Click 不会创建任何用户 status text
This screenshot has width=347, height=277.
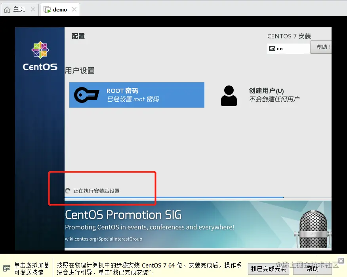tap(274, 99)
